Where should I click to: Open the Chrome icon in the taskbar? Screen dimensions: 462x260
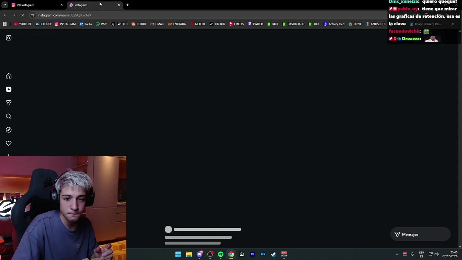pos(231,254)
